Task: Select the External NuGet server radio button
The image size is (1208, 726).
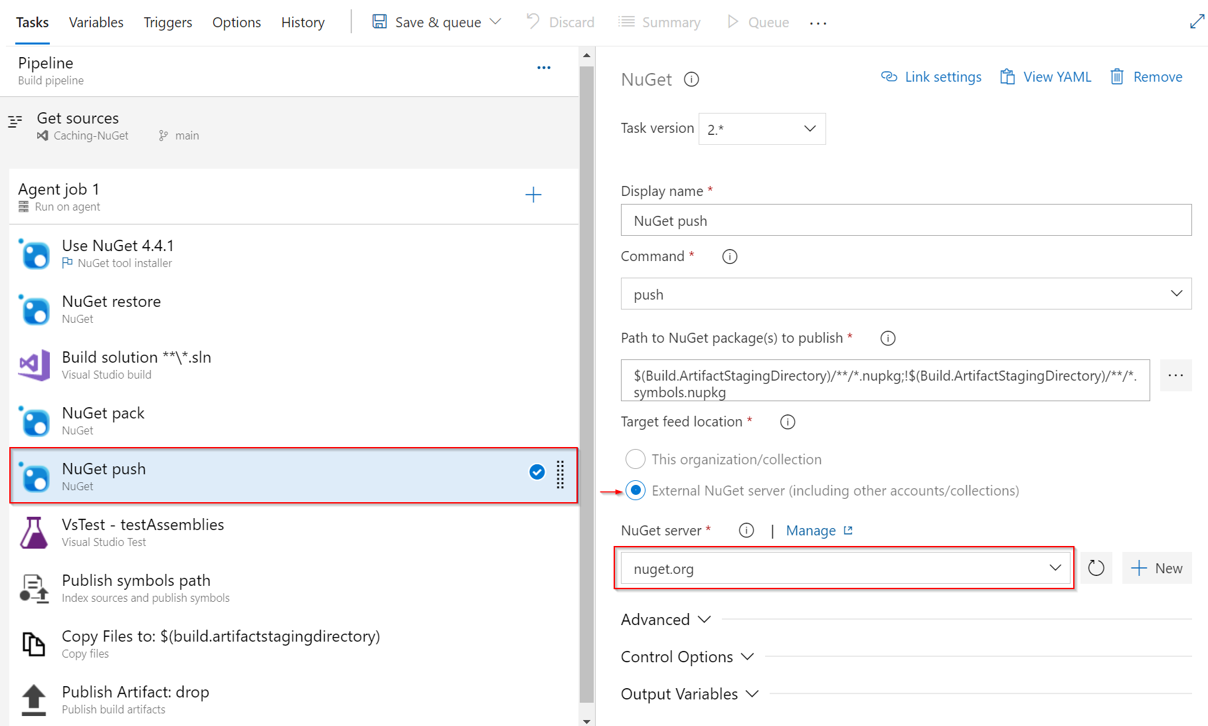Action: point(635,490)
